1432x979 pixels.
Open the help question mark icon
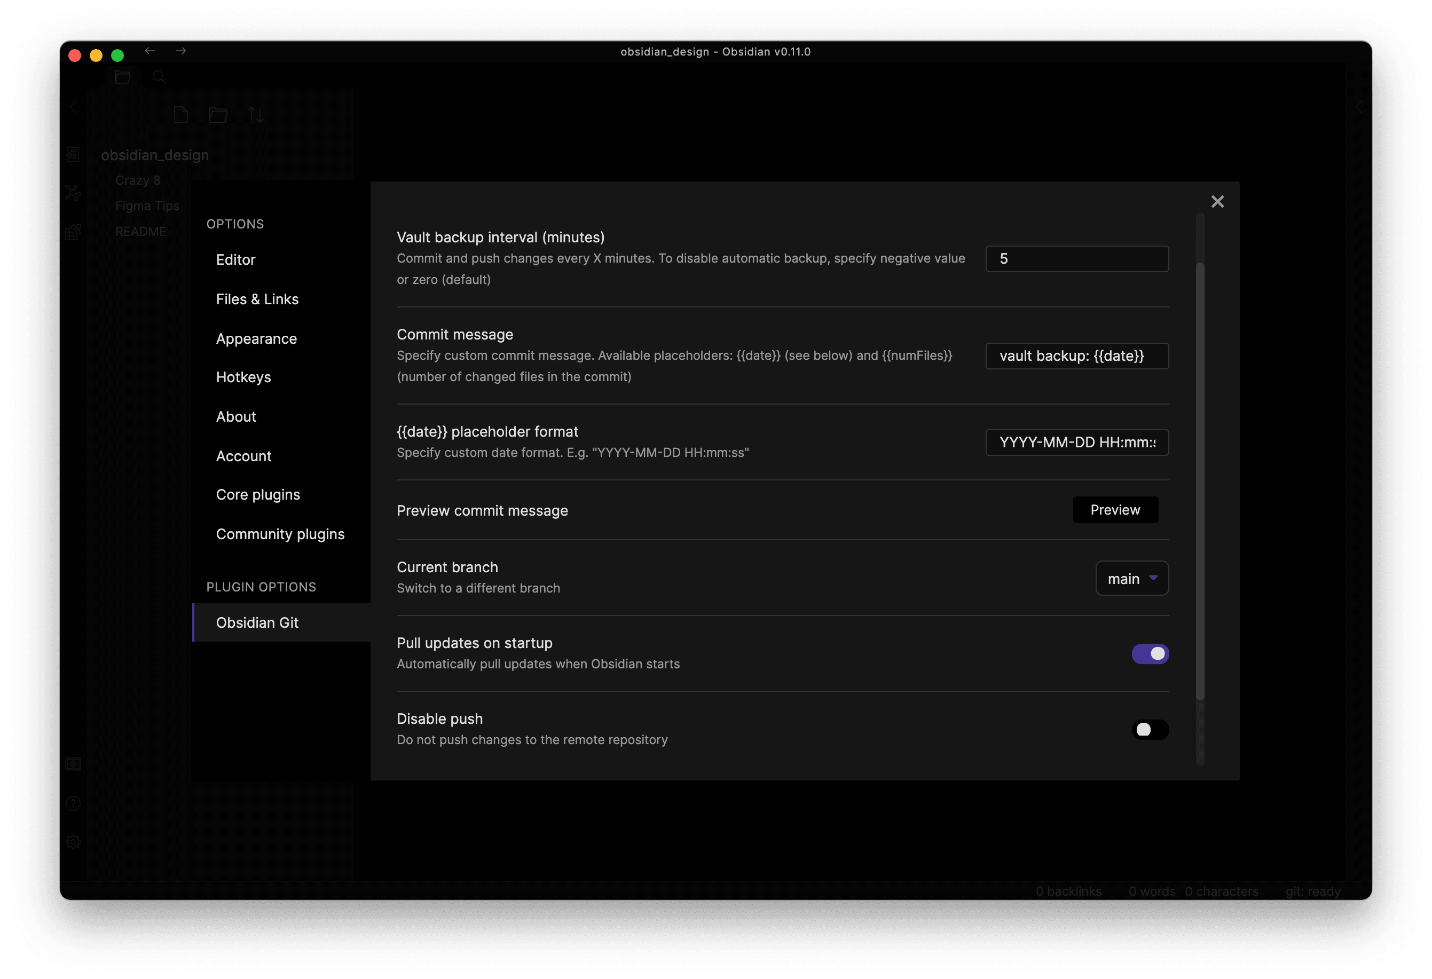73,803
